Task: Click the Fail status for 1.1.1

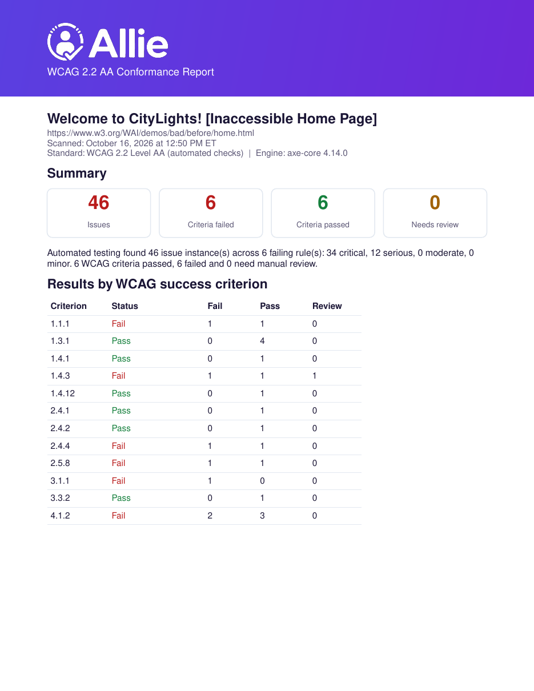Action: (x=118, y=324)
